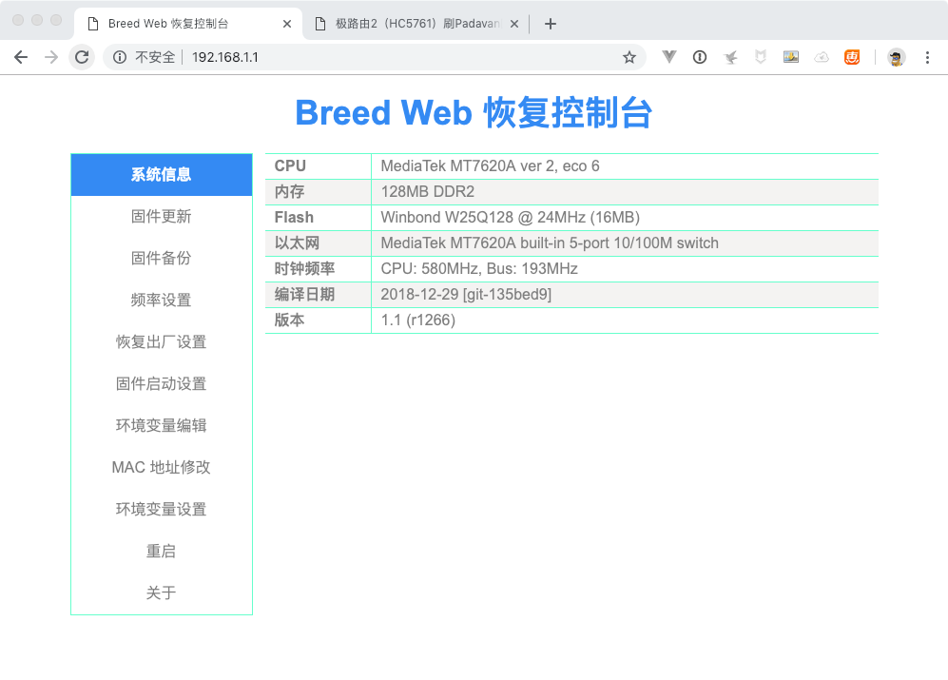The width and height of the screenshot is (948, 680).
Task: Bookmark this page using the star icon
Action: (629, 57)
